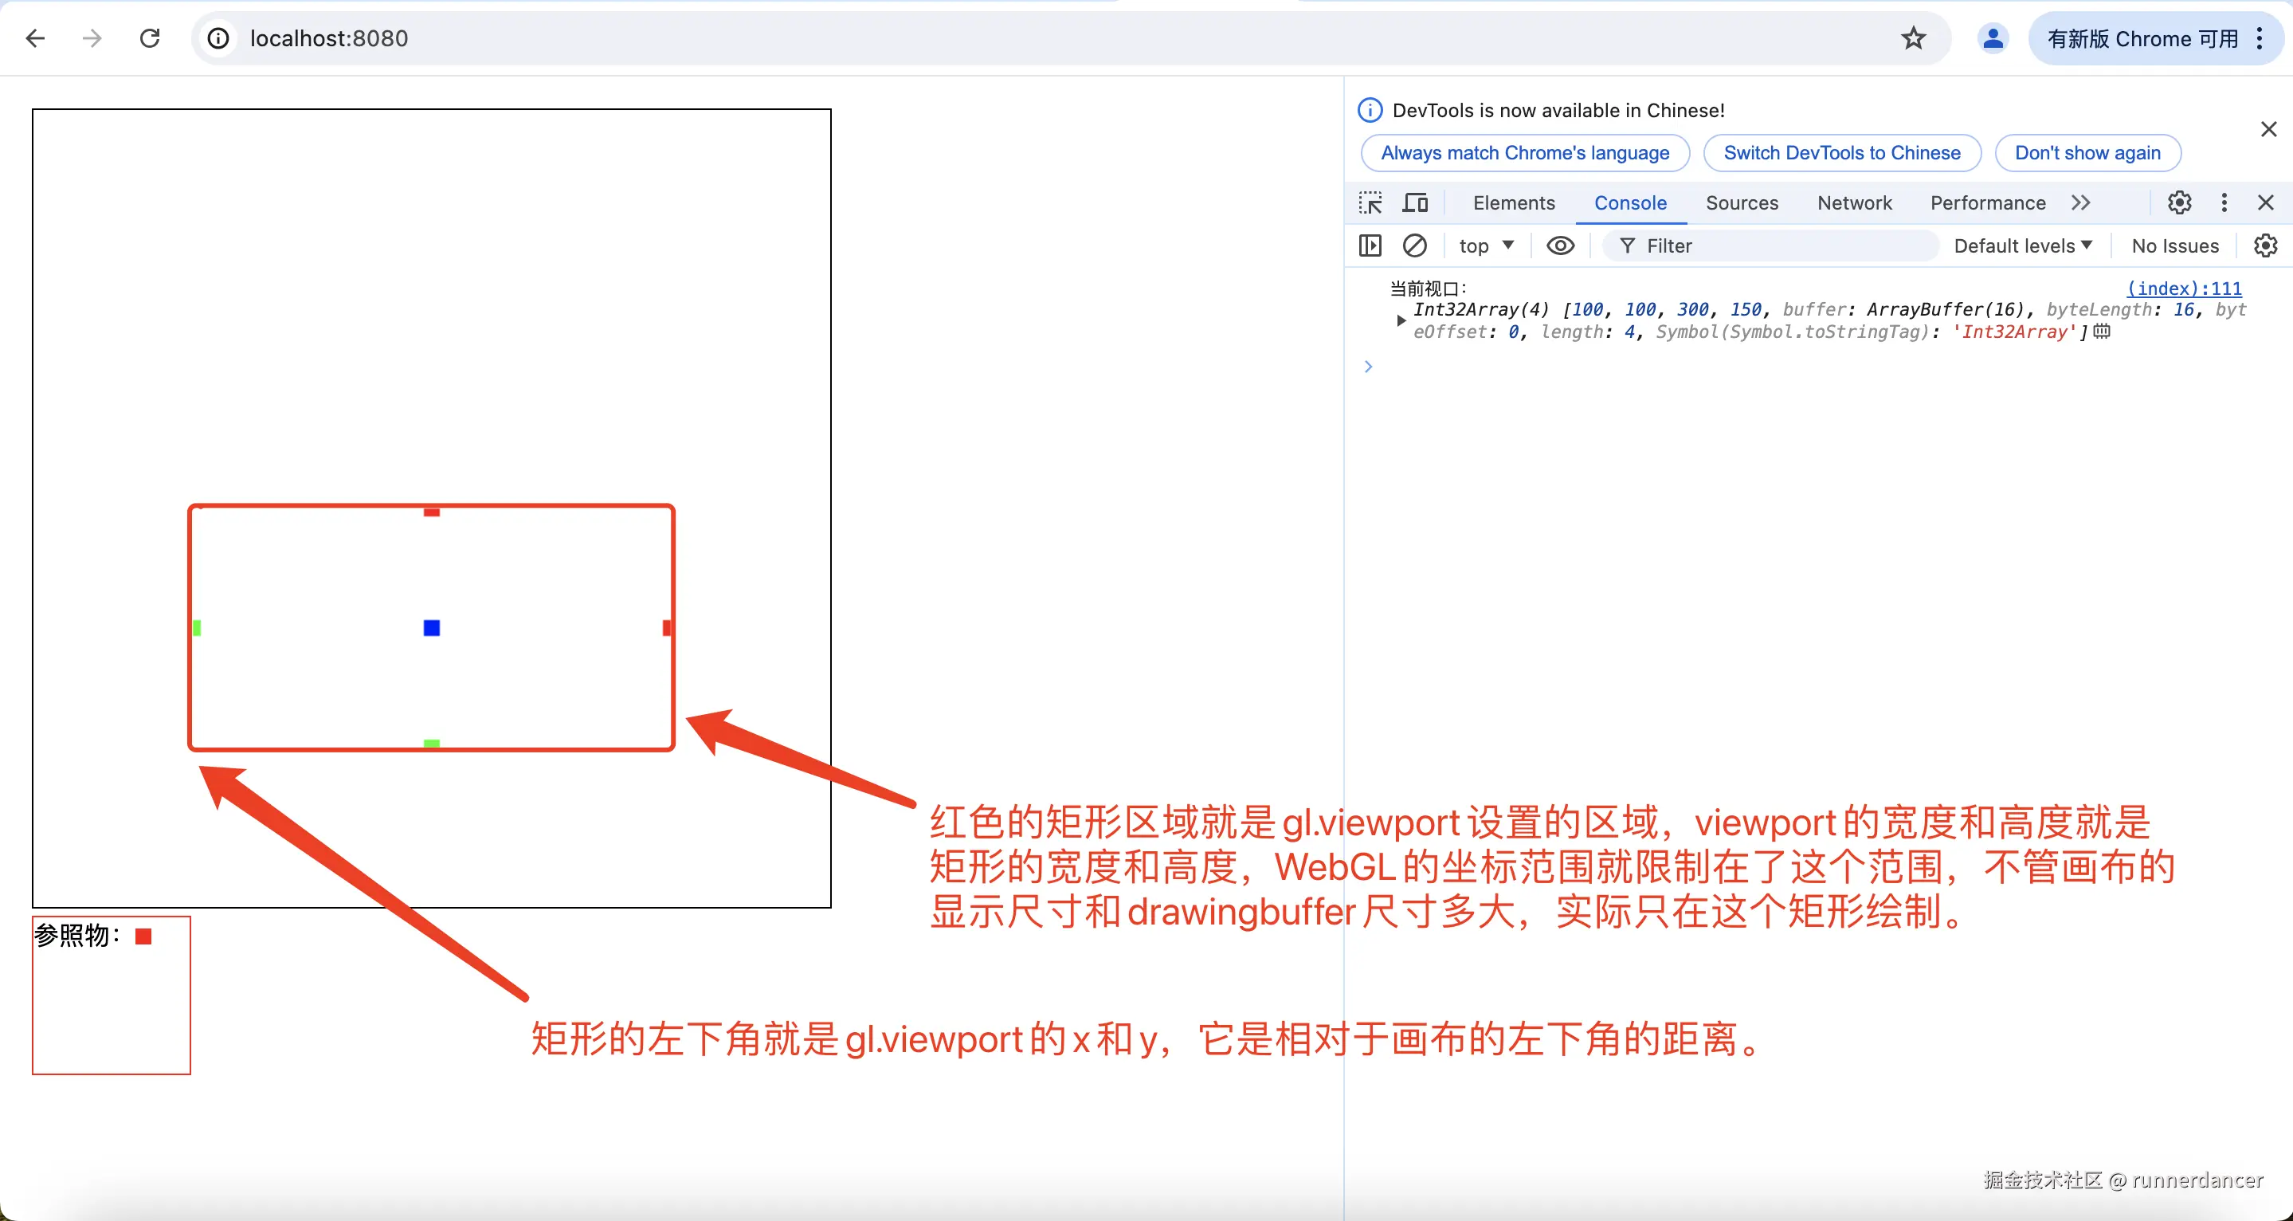
Task: Expand the Int32Array console entry
Action: pos(1401,320)
